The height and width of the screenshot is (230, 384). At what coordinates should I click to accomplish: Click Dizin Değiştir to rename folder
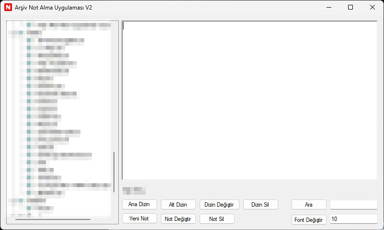click(x=219, y=204)
